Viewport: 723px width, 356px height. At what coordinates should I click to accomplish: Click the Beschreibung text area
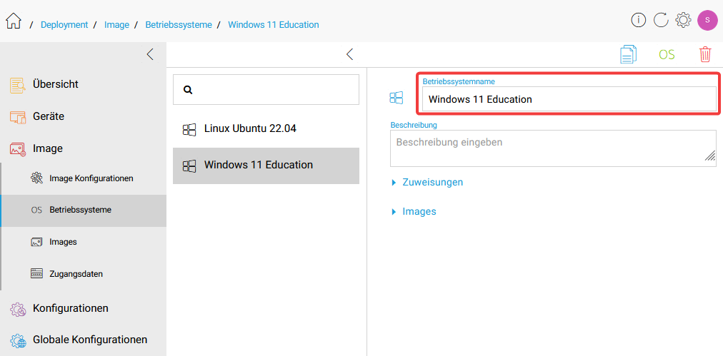pyautogui.click(x=553, y=148)
